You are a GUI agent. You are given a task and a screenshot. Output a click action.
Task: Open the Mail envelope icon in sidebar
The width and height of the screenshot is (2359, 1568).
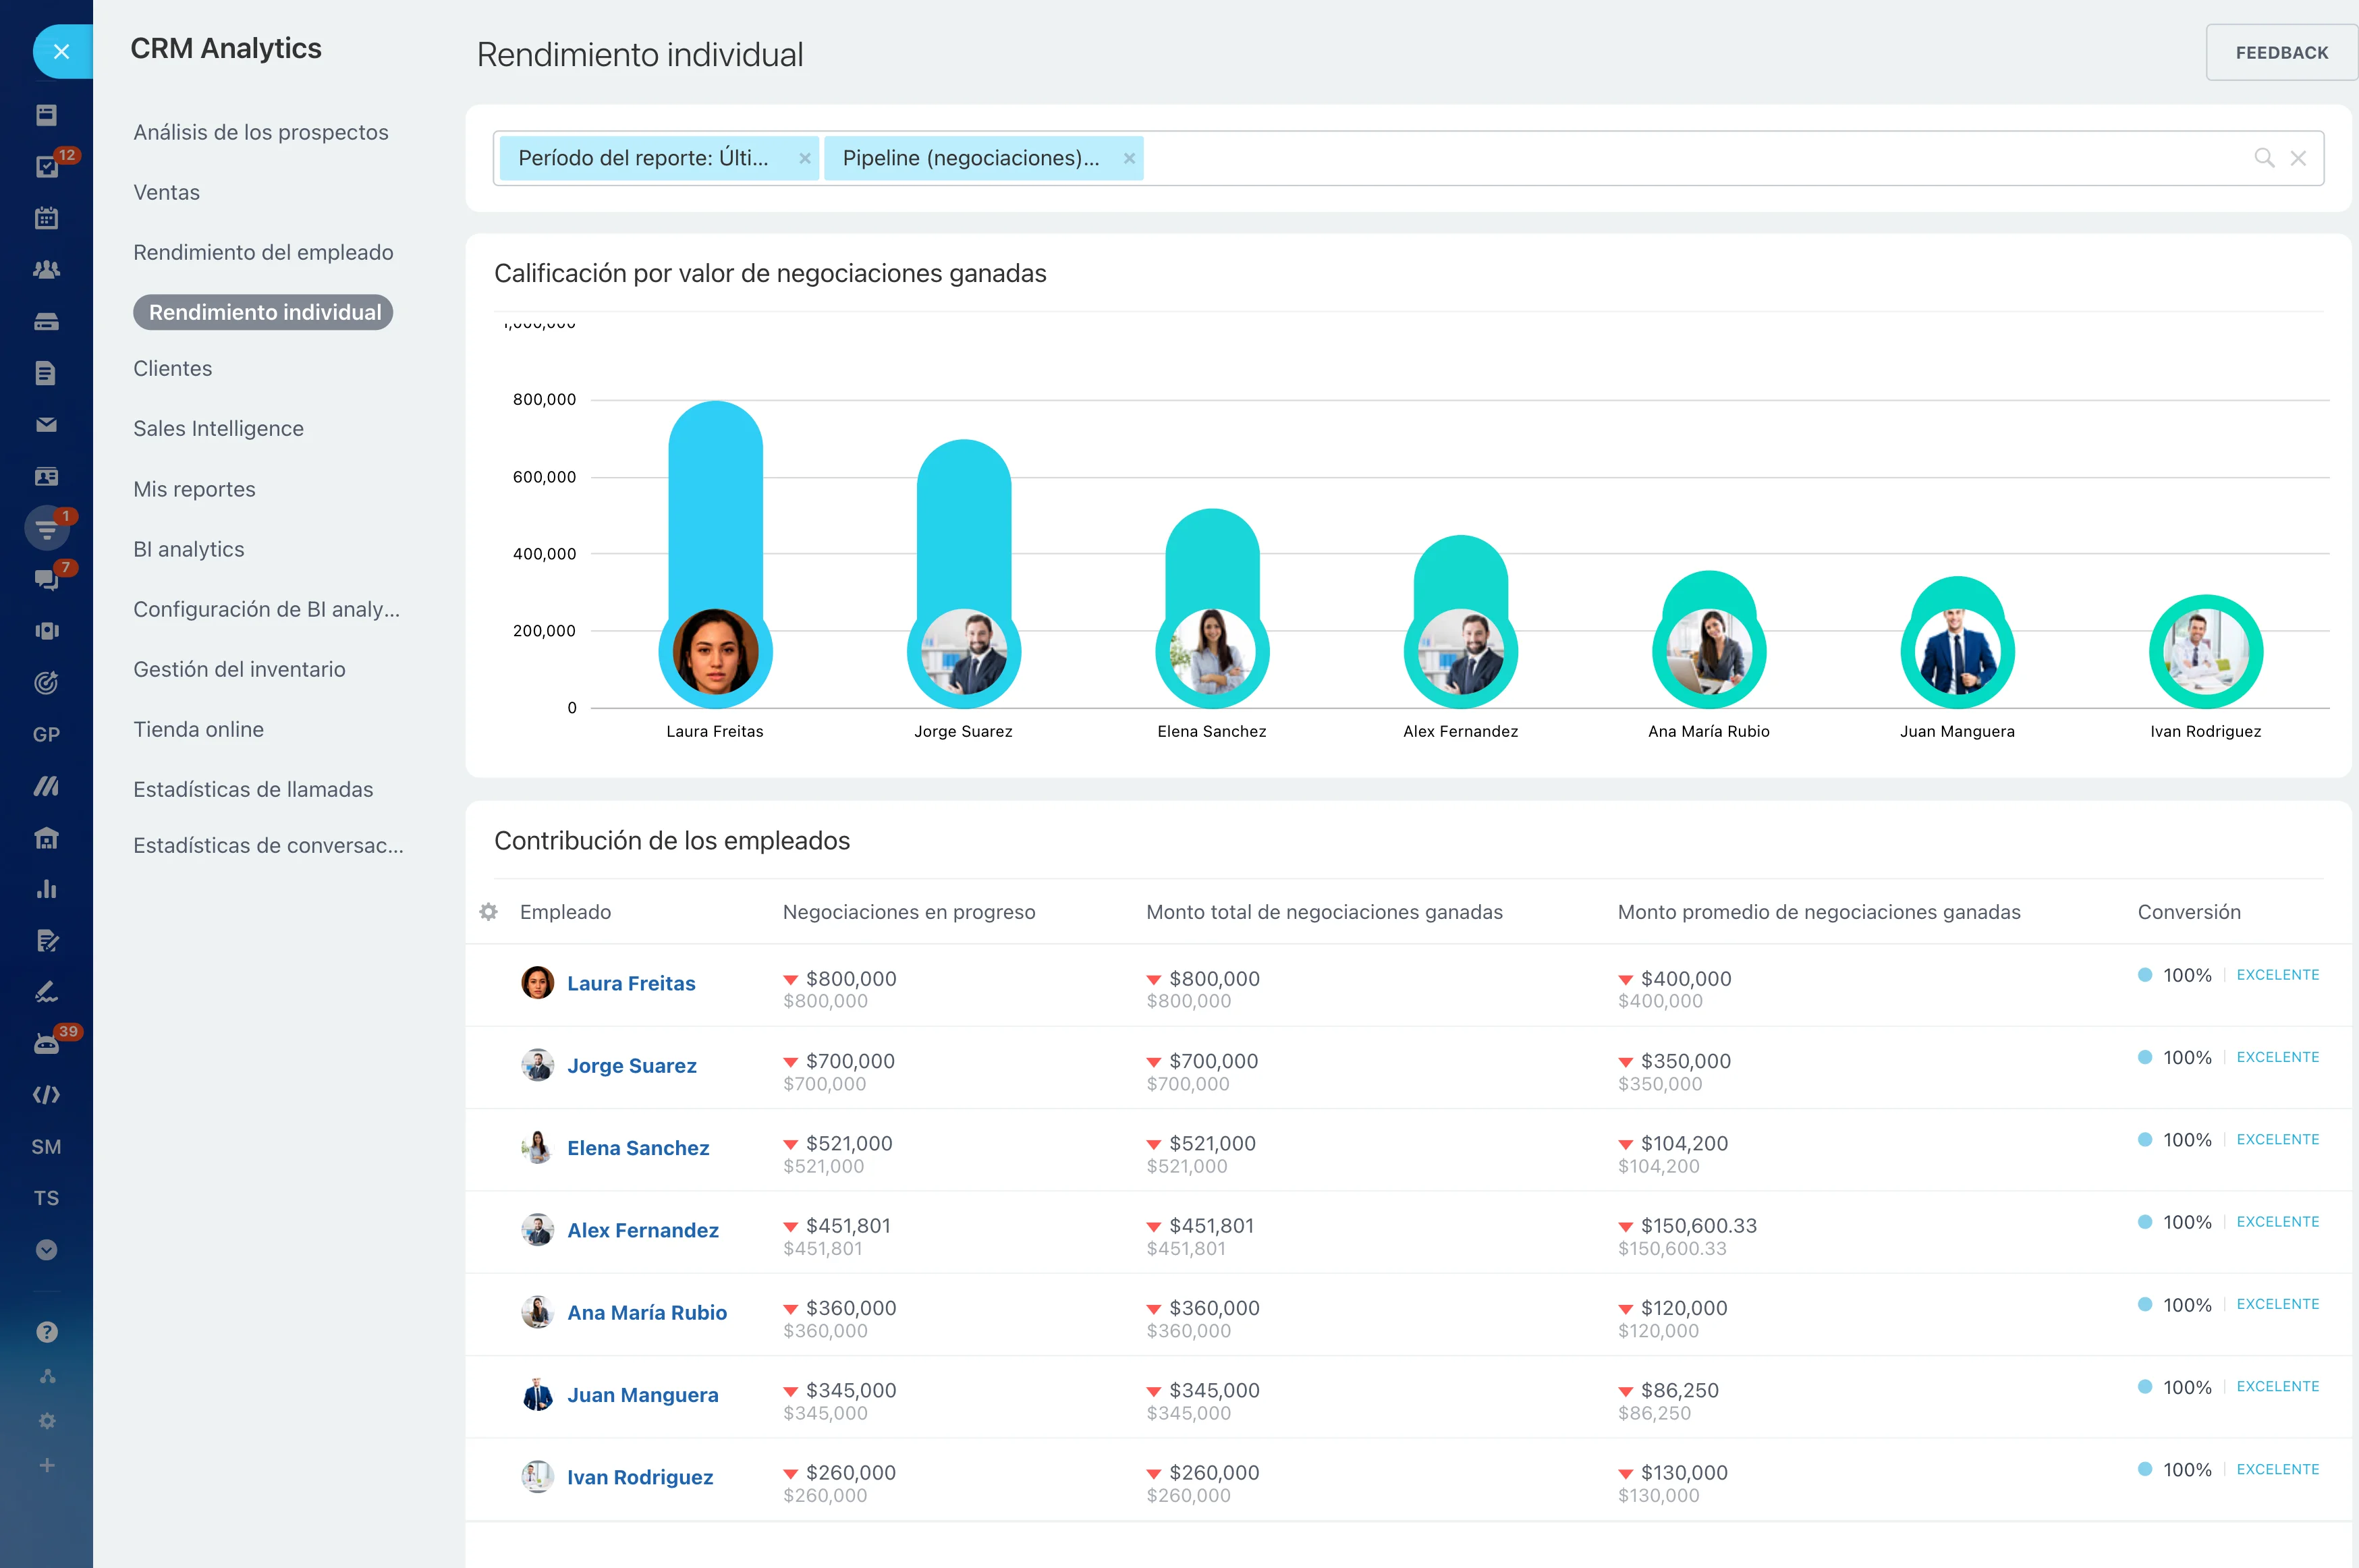point(46,425)
